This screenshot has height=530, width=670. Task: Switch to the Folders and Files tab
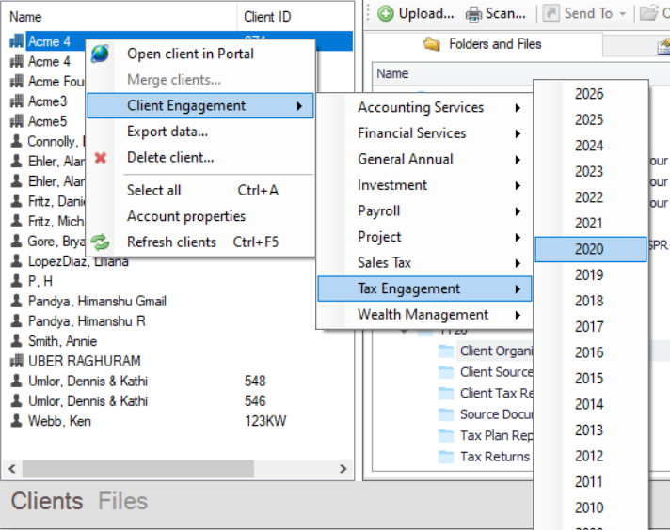(495, 44)
